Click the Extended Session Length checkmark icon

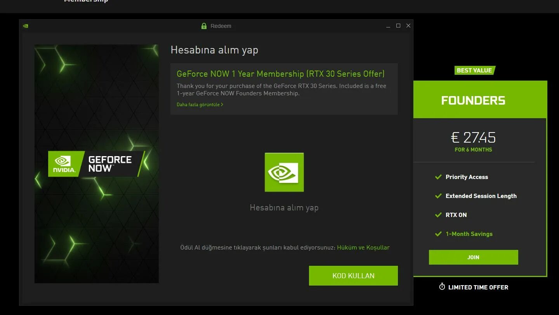pos(438,196)
